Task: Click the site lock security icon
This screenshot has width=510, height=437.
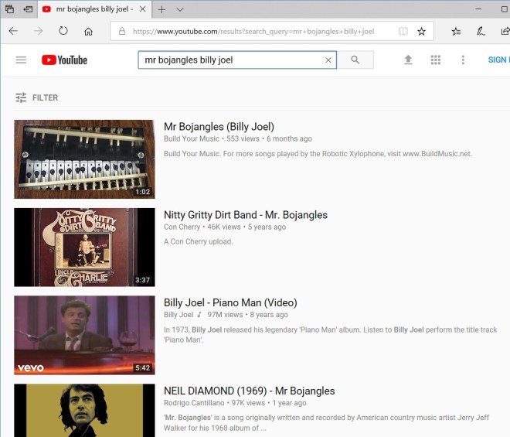Action: (122, 31)
